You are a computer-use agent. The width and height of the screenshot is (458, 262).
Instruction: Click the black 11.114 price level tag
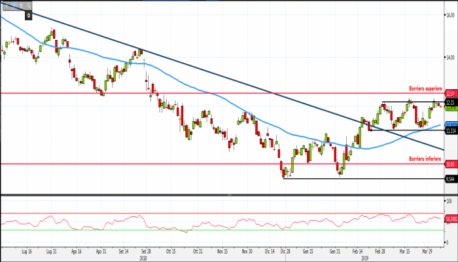click(x=450, y=131)
